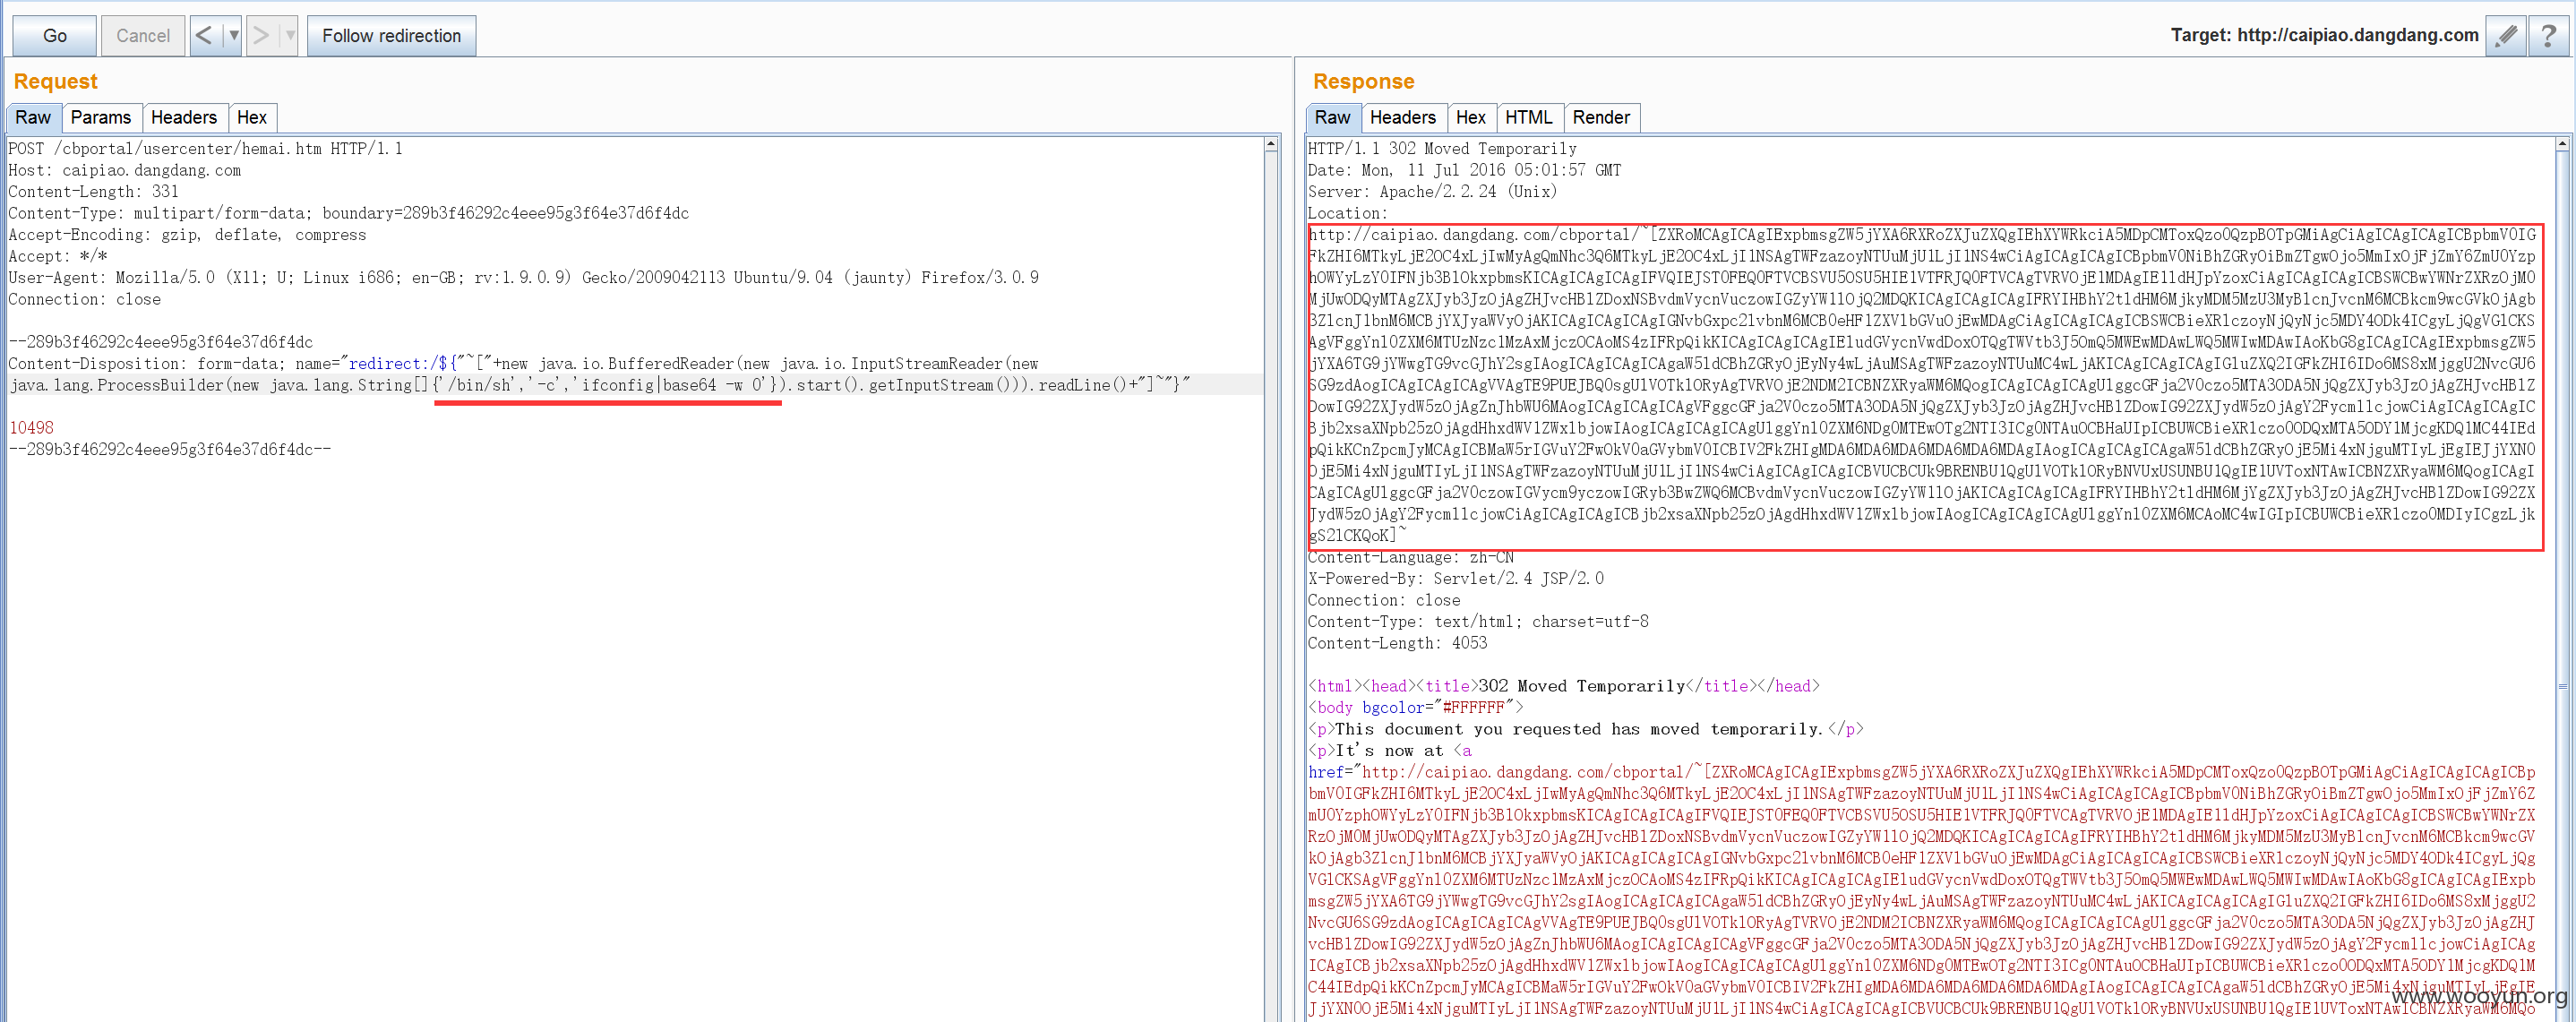Click the Cancel button

(143, 36)
